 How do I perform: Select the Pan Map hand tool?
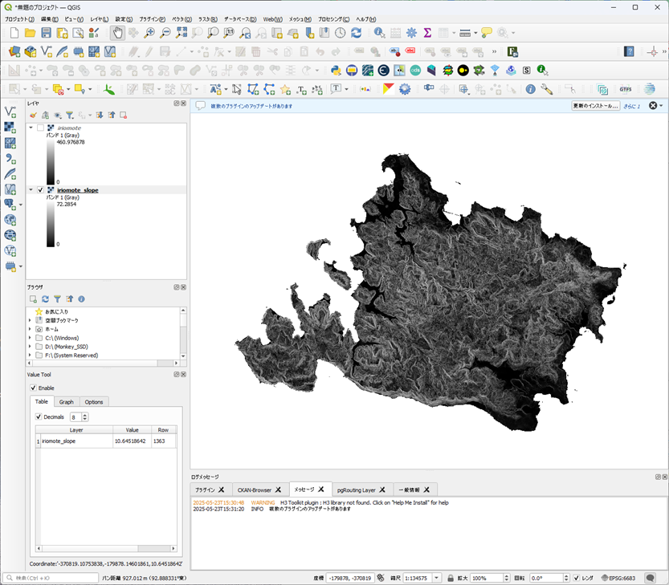(x=117, y=33)
